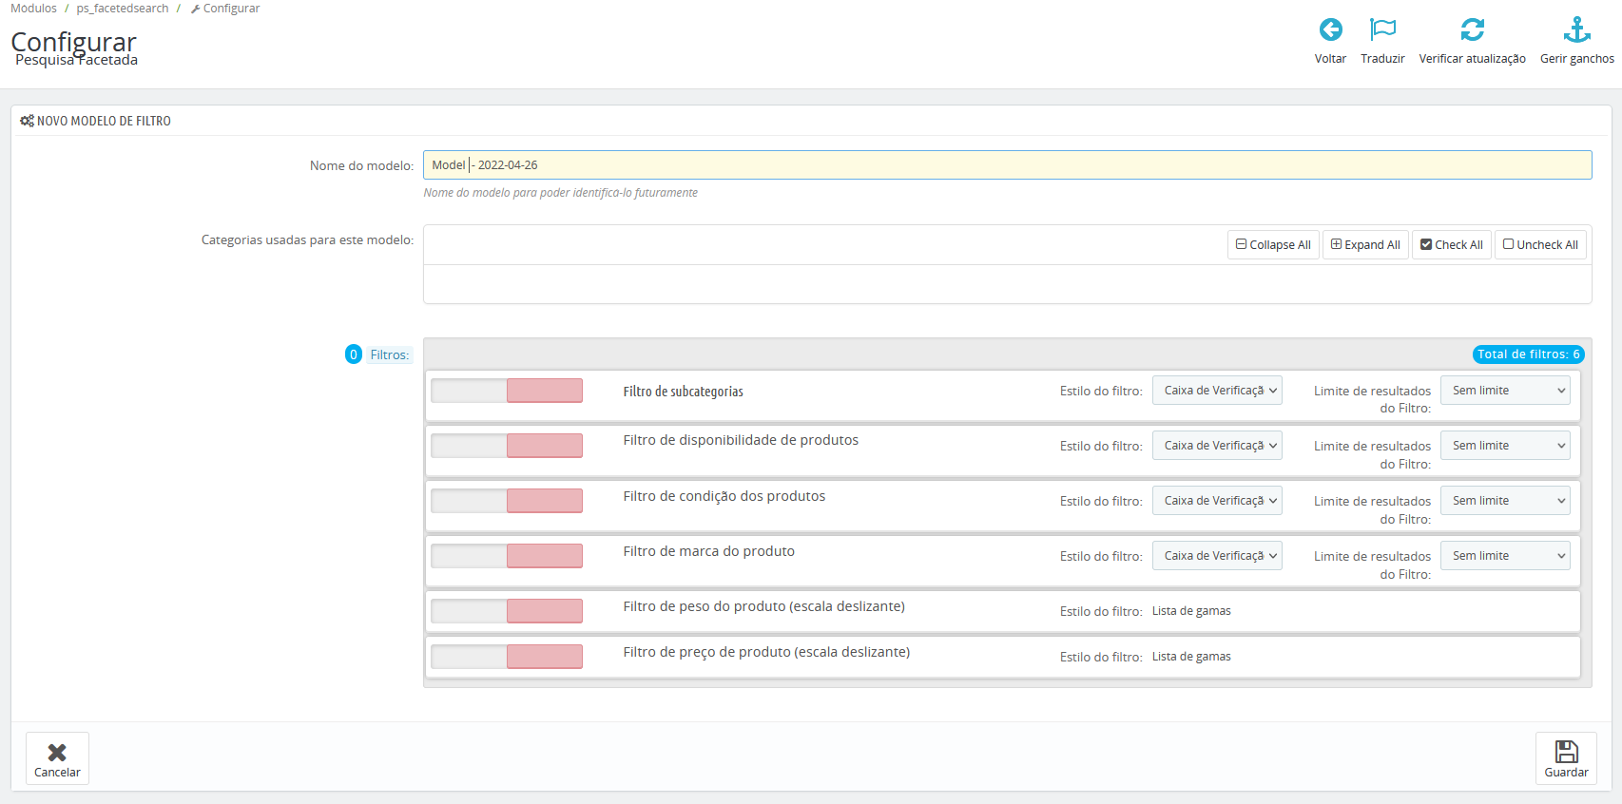Open Gerir ganchos anchor icon
The width and height of the screenshot is (1622, 804).
pyautogui.click(x=1576, y=30)
